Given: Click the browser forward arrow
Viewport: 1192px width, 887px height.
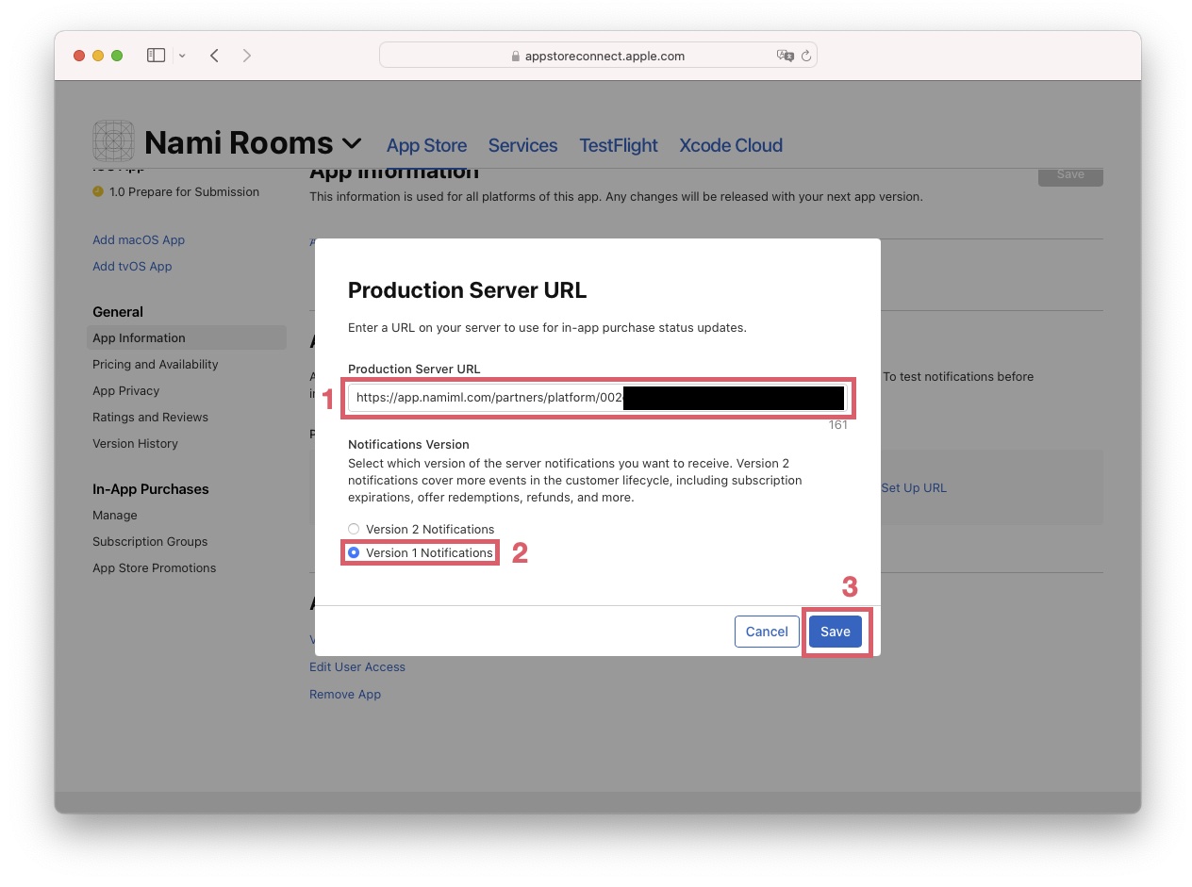Looking at the screenshot, I should [247, 56].
